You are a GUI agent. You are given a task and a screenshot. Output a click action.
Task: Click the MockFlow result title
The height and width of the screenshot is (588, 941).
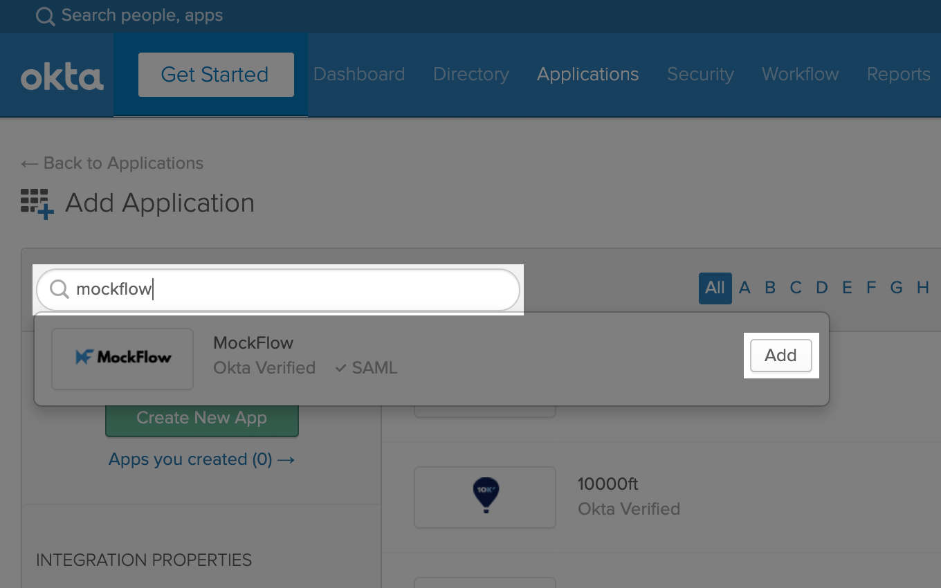pyautogui.click(x=253, y=343)
